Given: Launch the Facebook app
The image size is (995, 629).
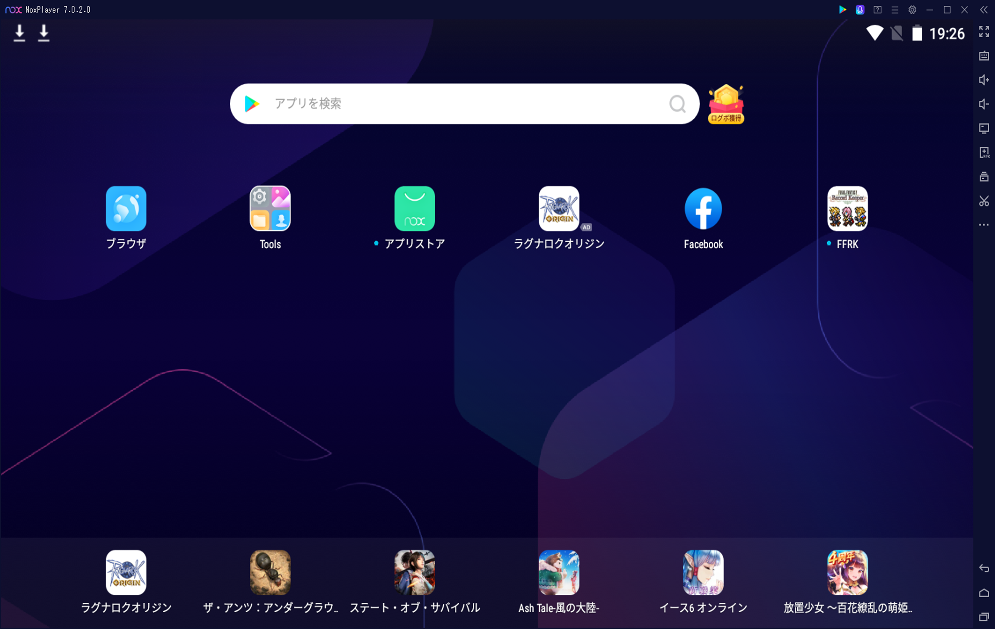Looking at the screenshot, I should point(703,208).
